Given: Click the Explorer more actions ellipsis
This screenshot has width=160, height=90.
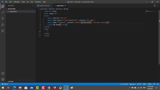Looking at the screenshot, I should (33, 5).
